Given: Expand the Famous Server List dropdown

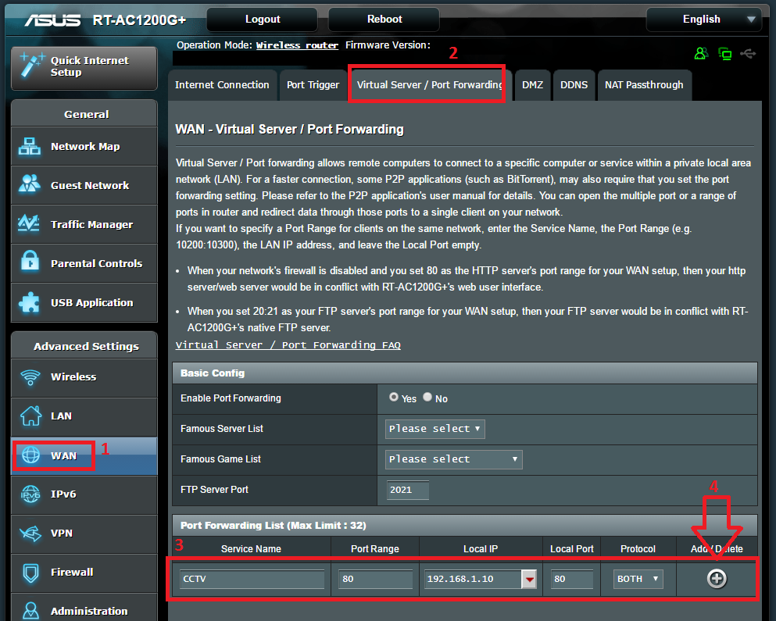Looking at the screenshot, I should 435,429.
